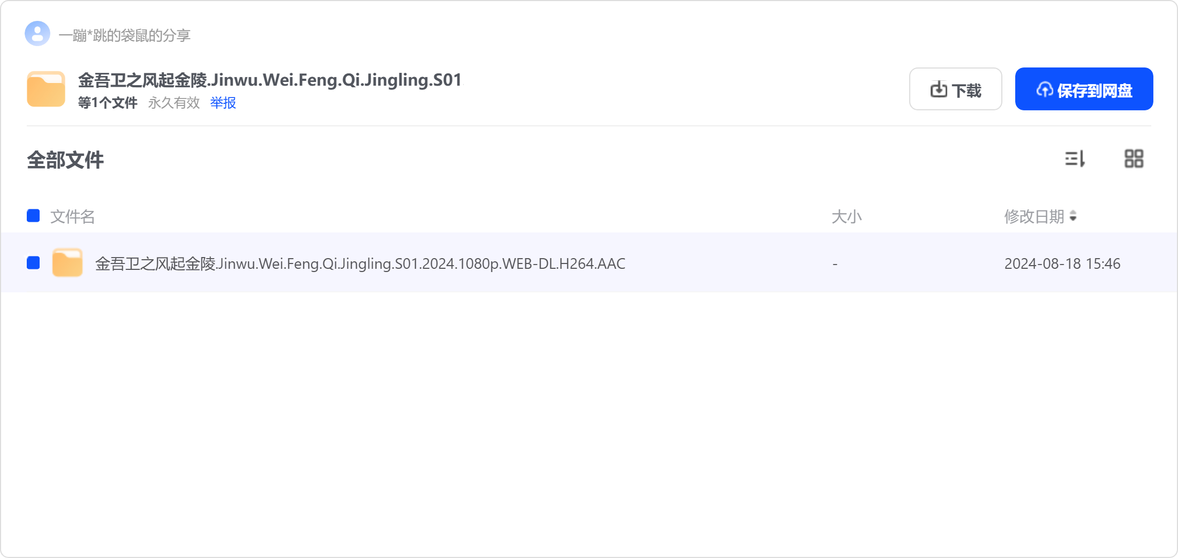Viewport: 1178px width, 558px height.
Task: Click the date 2024-08-18 15:46
Action: click(x=1062, y=263)
